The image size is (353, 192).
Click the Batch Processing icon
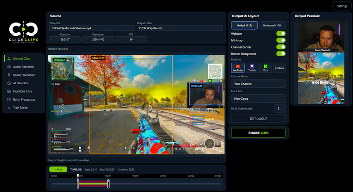click(9, 99)
